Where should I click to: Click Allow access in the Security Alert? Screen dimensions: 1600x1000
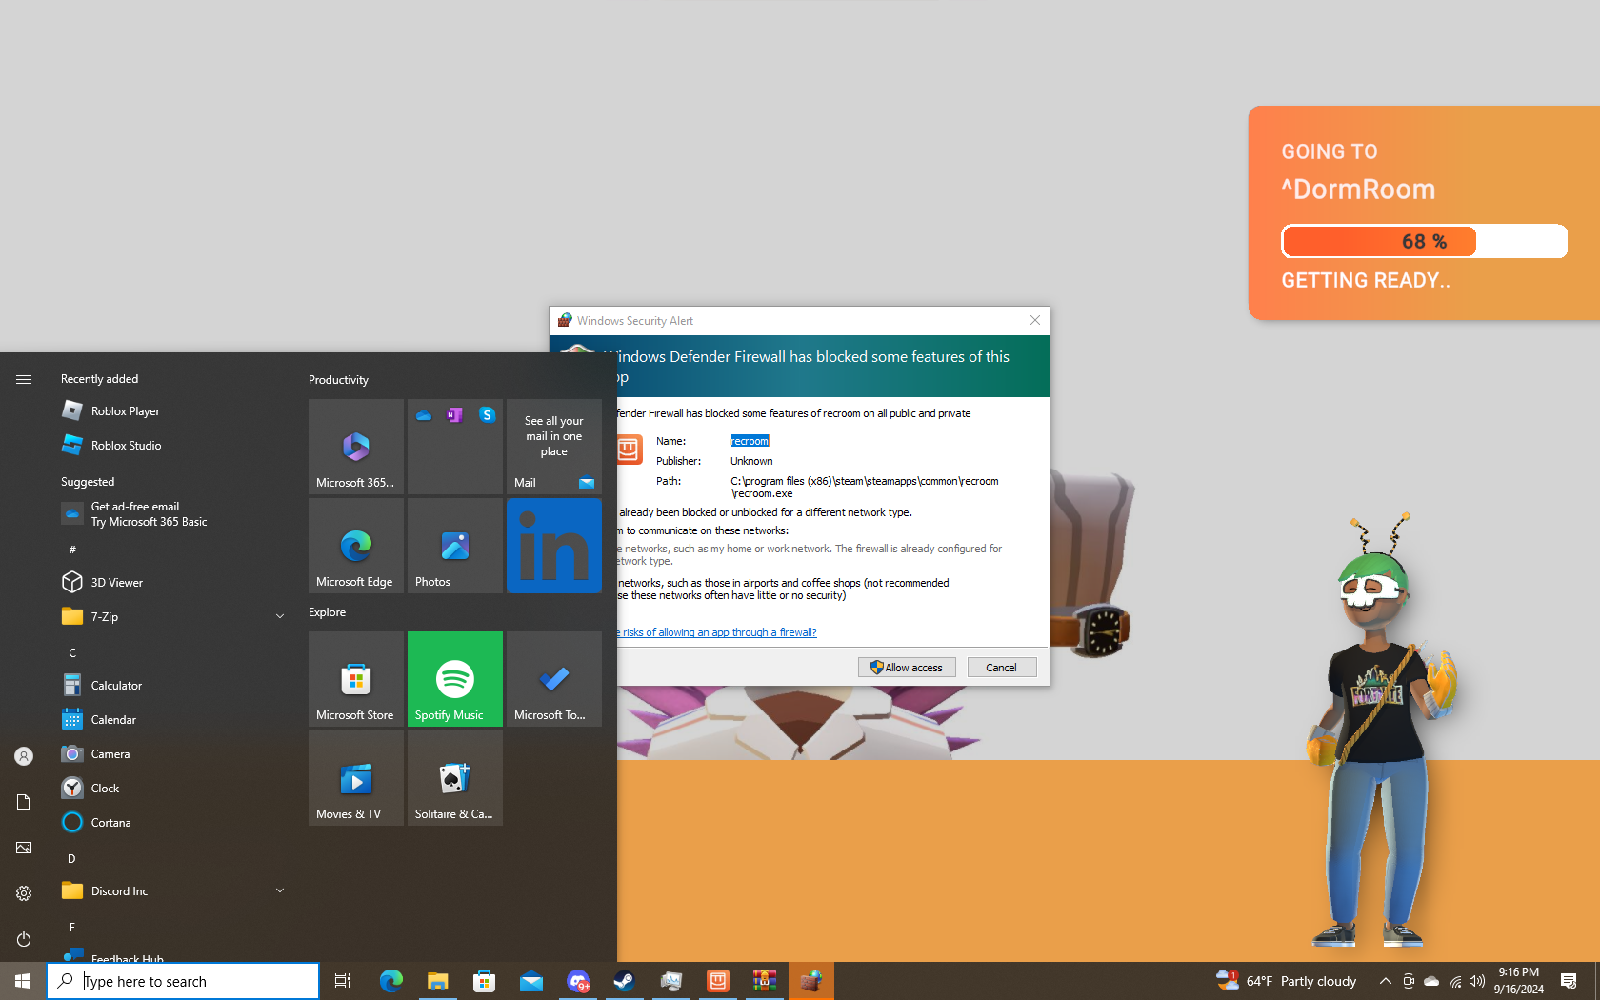point(907,668)
